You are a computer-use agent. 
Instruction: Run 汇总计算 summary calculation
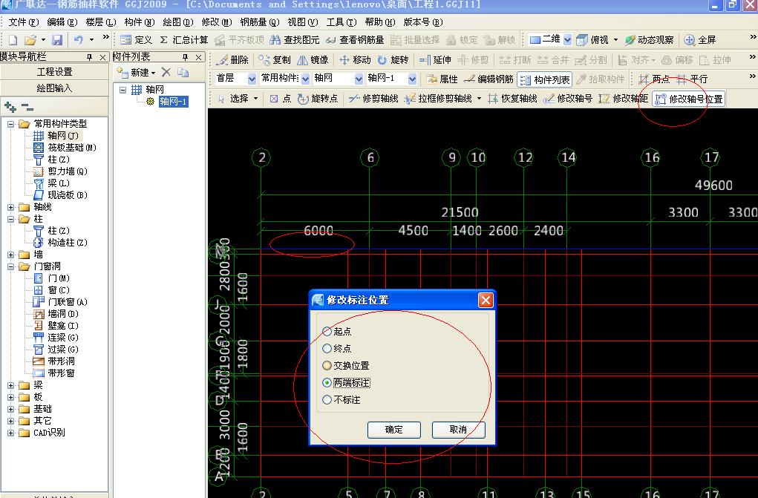coord(183,40)
